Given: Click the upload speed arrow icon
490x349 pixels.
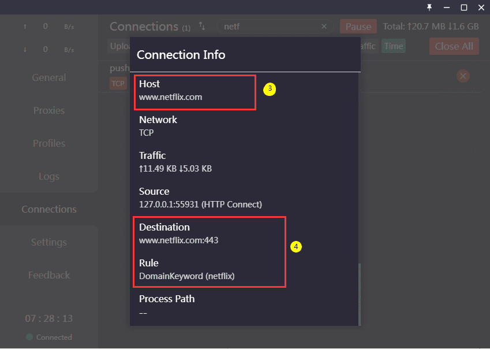Looking at the screenshot, I should [25, 27].
